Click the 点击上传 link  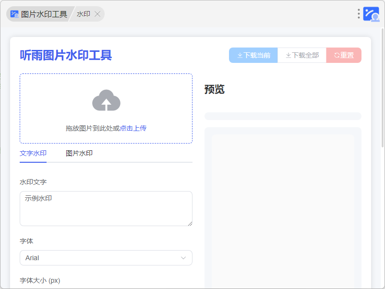133,128
